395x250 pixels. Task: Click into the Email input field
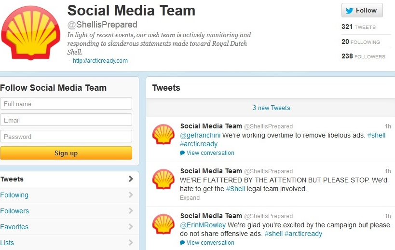[x=66, y=120]
